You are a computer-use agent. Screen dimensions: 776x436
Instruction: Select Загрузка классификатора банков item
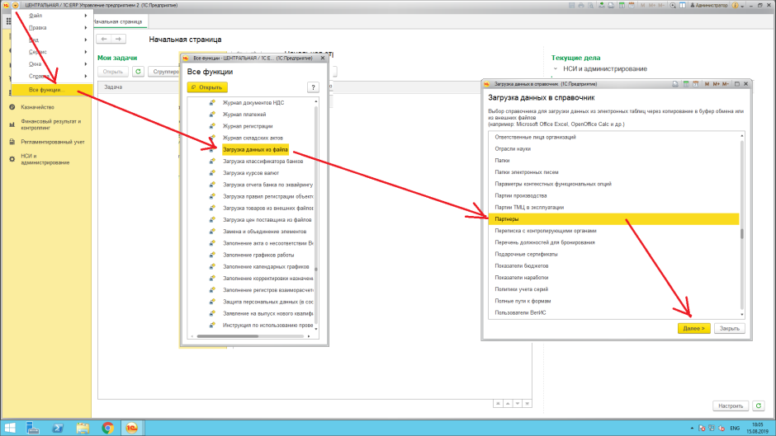263,162
